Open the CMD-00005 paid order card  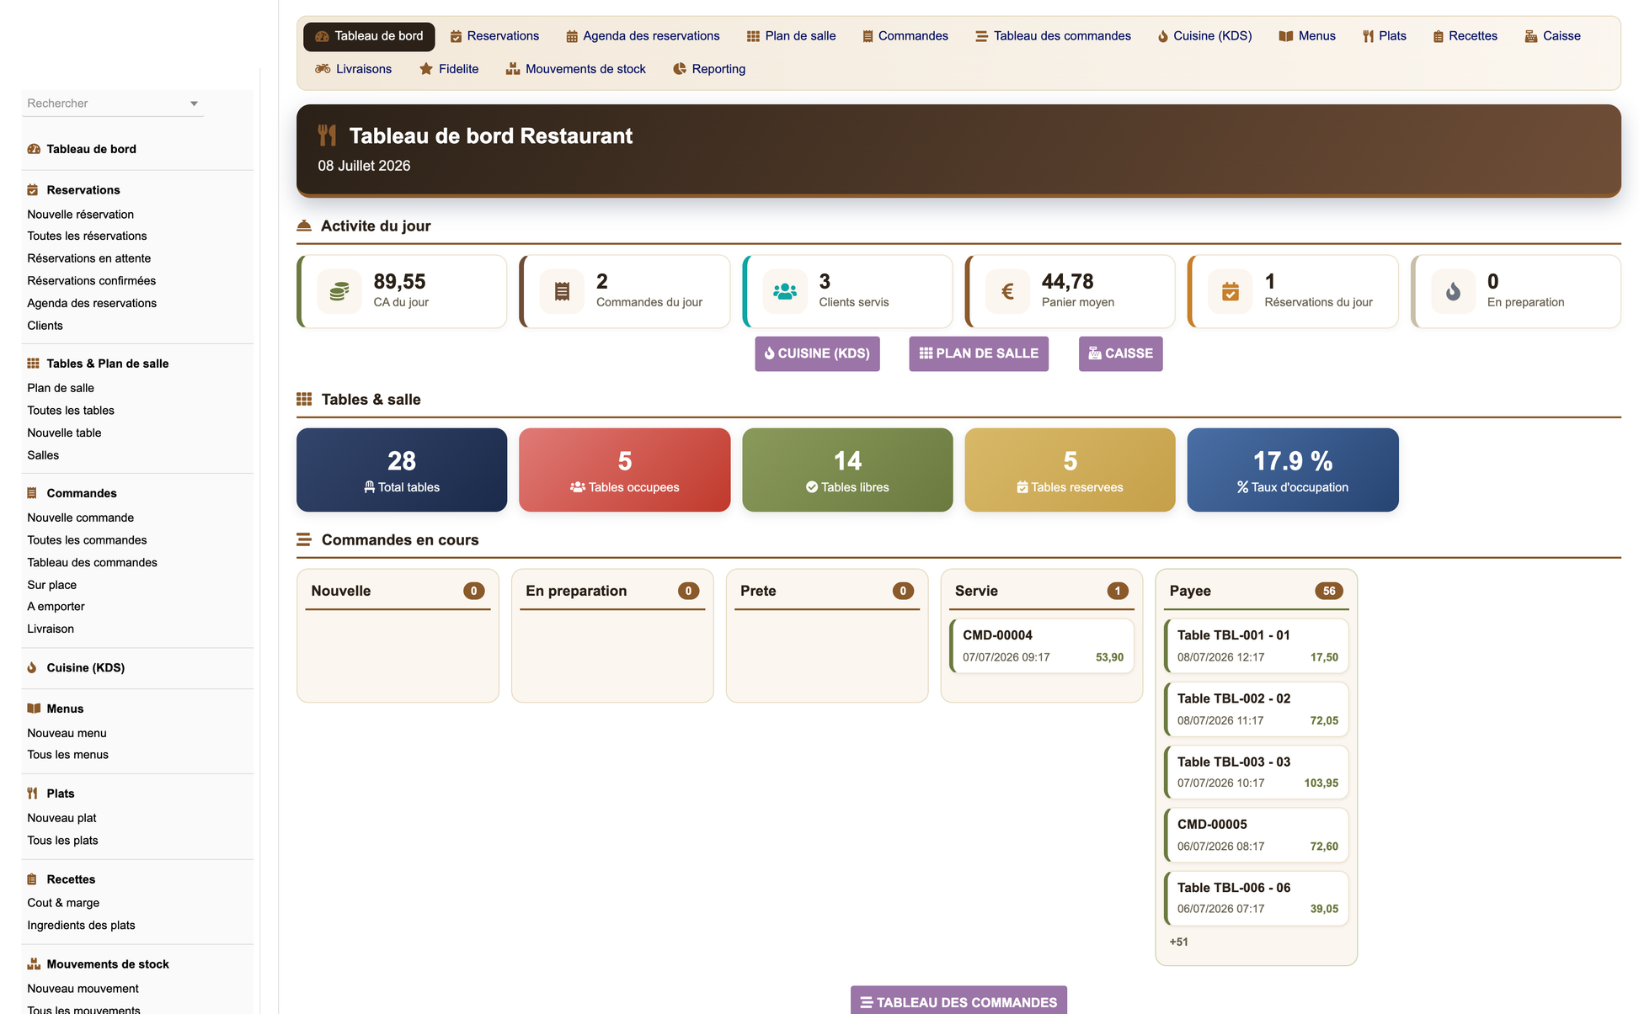tap(1256, 835)
